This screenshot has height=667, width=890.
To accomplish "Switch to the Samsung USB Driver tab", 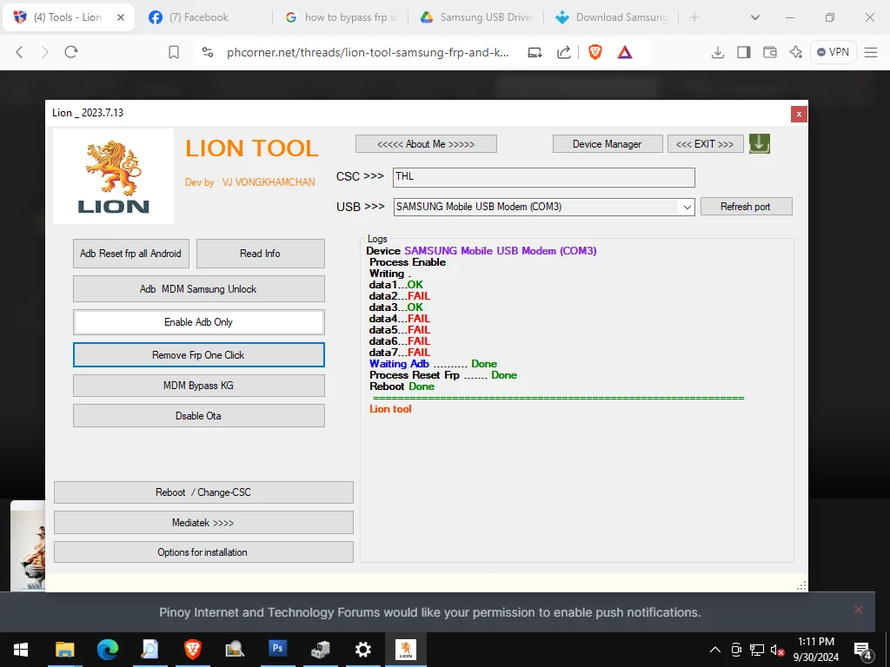I will (x=475, y=17).
